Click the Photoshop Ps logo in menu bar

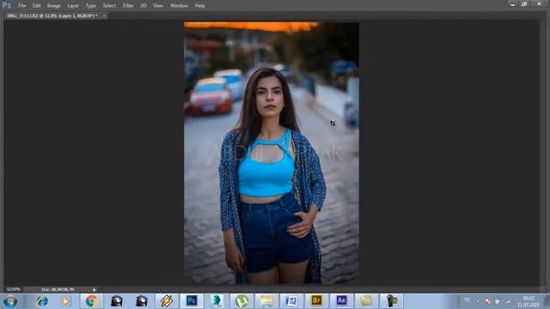(x=7, y=5)
